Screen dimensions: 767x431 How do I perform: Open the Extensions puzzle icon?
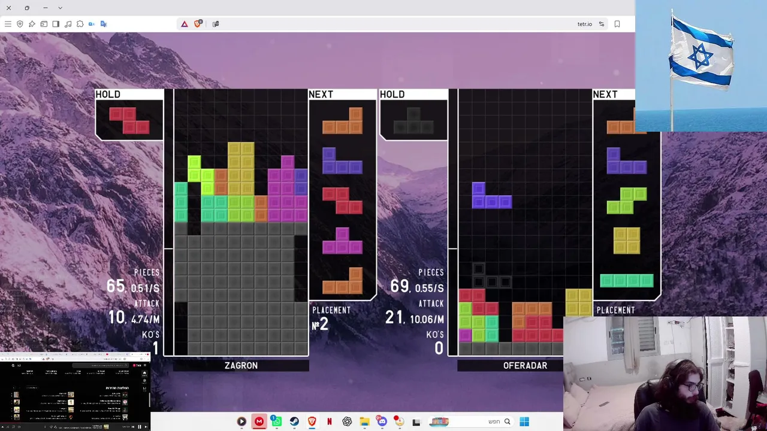[x=80, y=24]
